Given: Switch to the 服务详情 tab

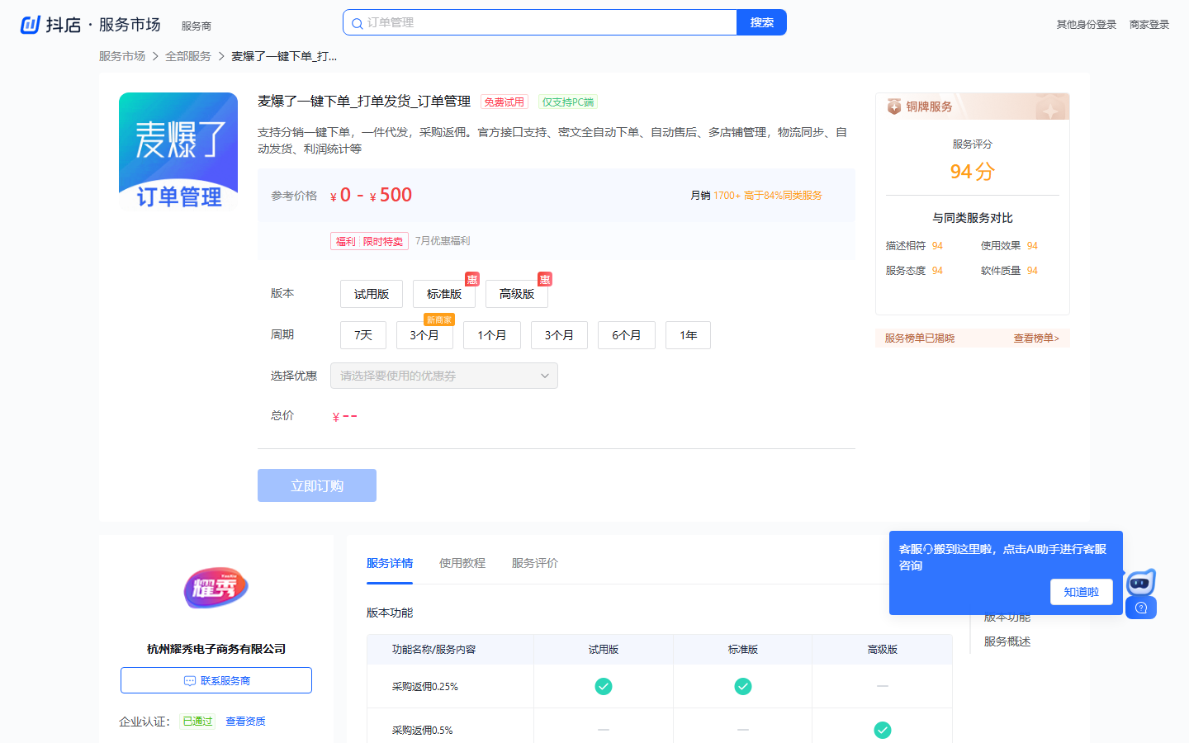Looking at the screenshot, I should (390, 563).
